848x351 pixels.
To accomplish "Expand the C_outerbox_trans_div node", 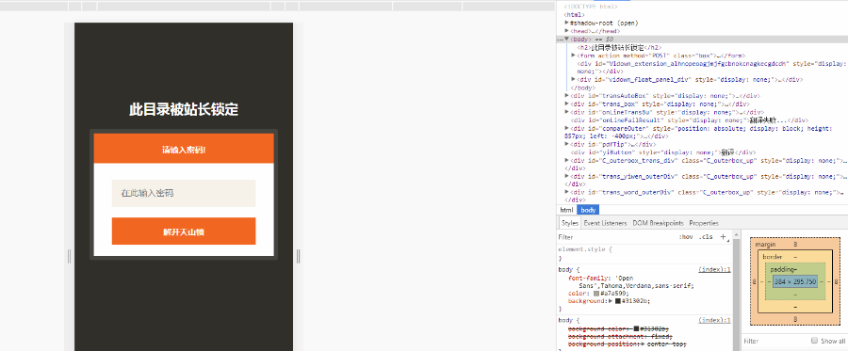I will tap(566, 160).
